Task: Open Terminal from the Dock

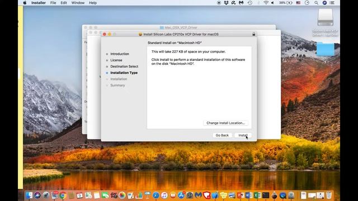Action: point(266,195)
